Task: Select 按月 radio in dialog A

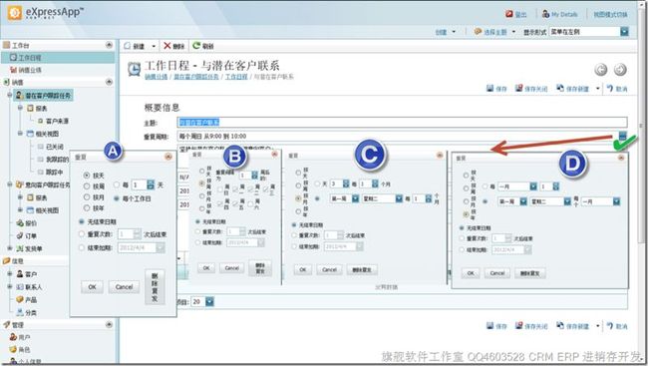Action: [x=87, y=197]
